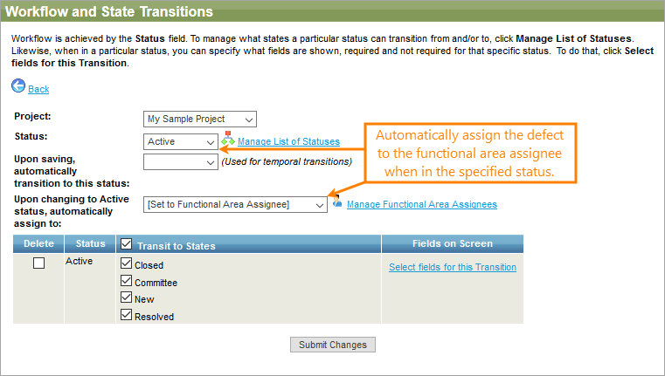Screen dimensions: 665x376
Task: Click the Back link
Action: [38, 89]
